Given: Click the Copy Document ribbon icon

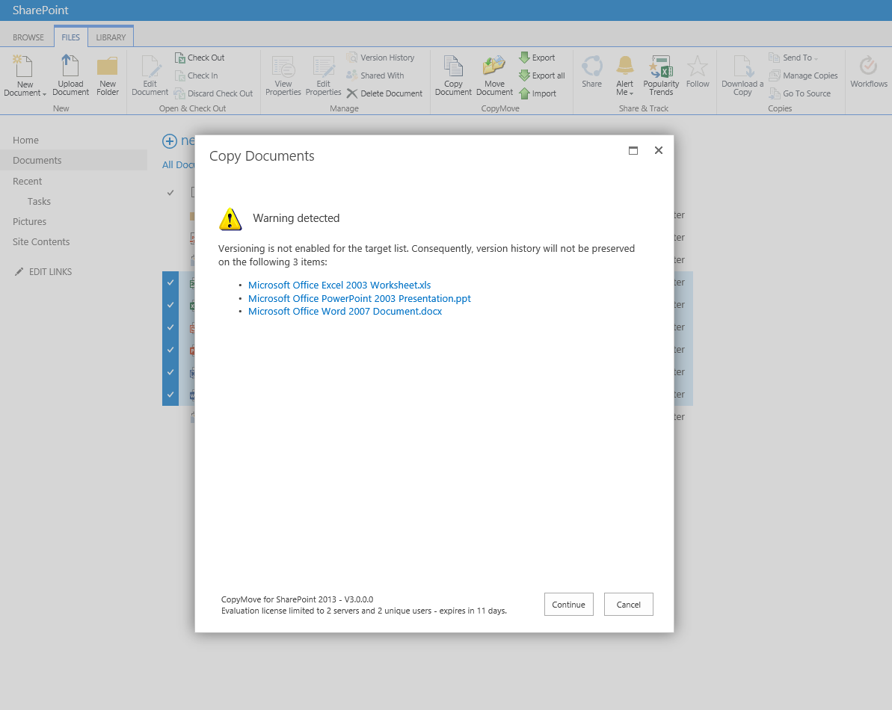Looking at the screenshot, I should (x=453, y=75).
